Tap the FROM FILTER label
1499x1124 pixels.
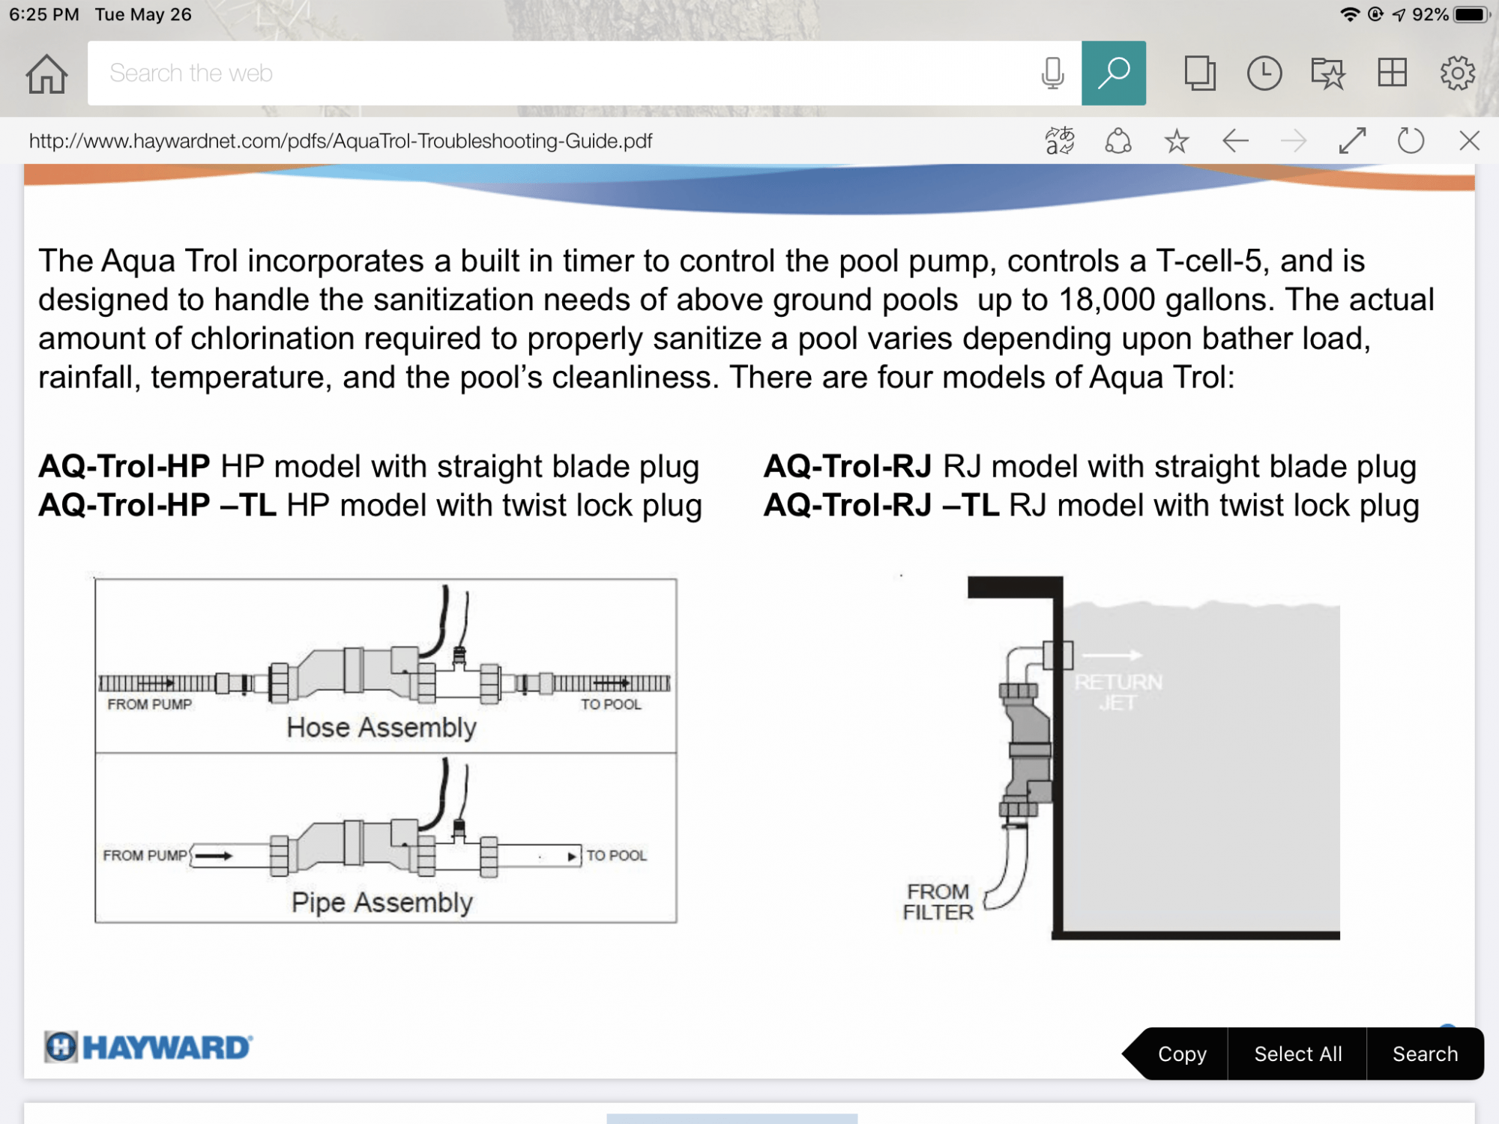tap(938, 902)
